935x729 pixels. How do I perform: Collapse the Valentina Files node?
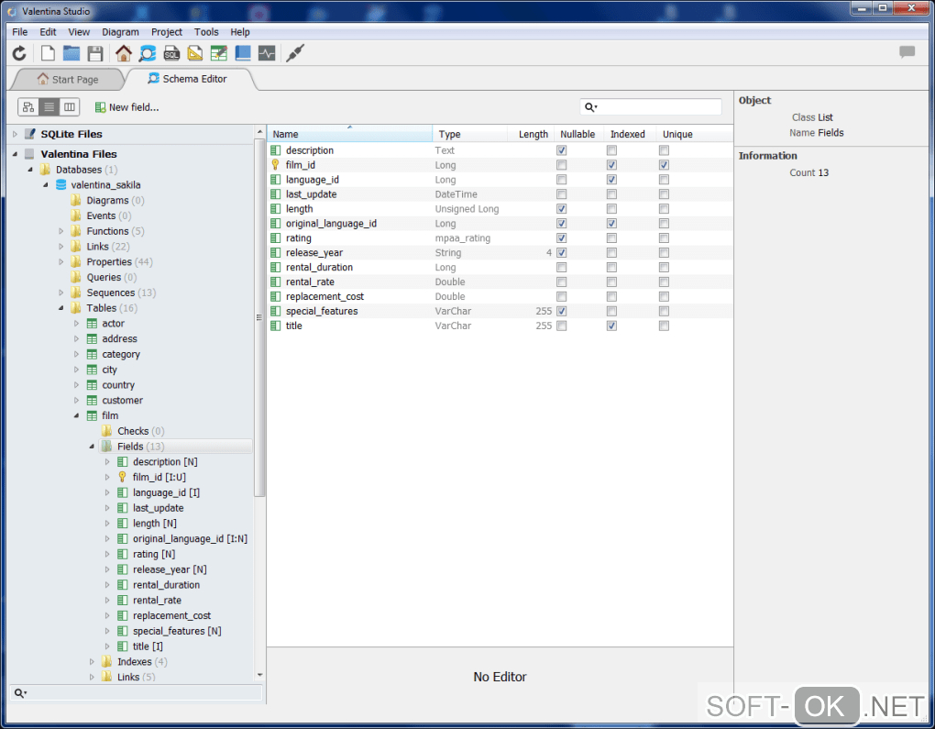click(x=15, y=154)
